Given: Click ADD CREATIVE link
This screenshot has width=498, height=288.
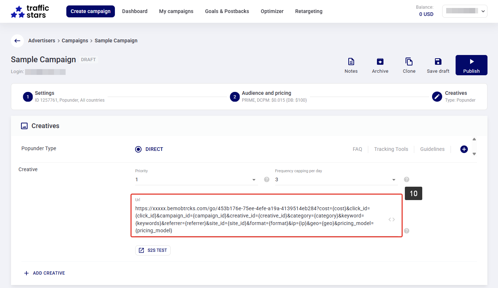Looking at the screenshot, I should [45, 273].
